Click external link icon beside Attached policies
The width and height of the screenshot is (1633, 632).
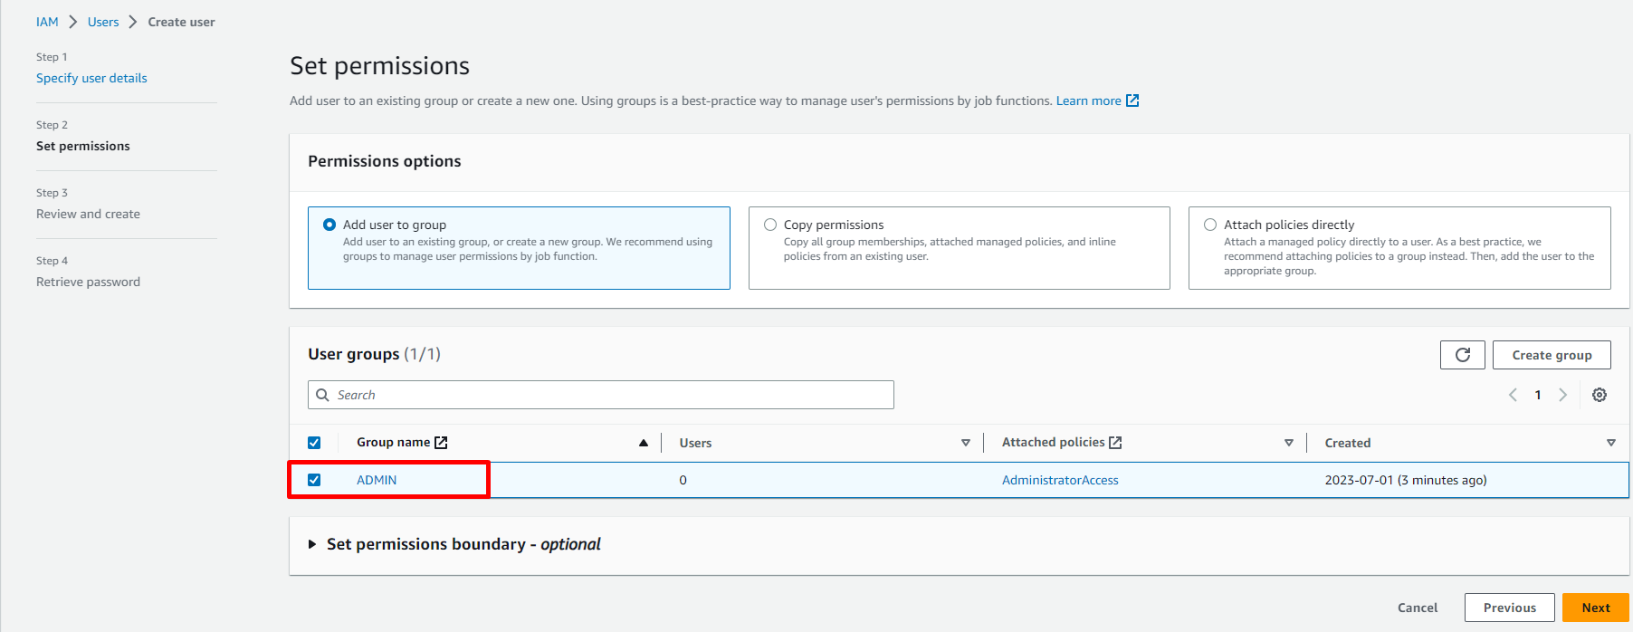click(1115, 443)
